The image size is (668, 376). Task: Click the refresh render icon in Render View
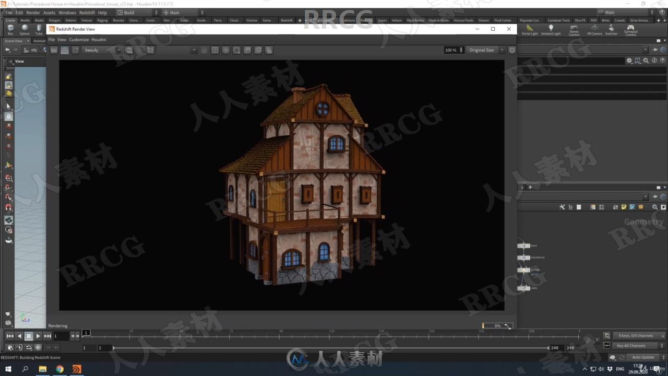point(75,50)
